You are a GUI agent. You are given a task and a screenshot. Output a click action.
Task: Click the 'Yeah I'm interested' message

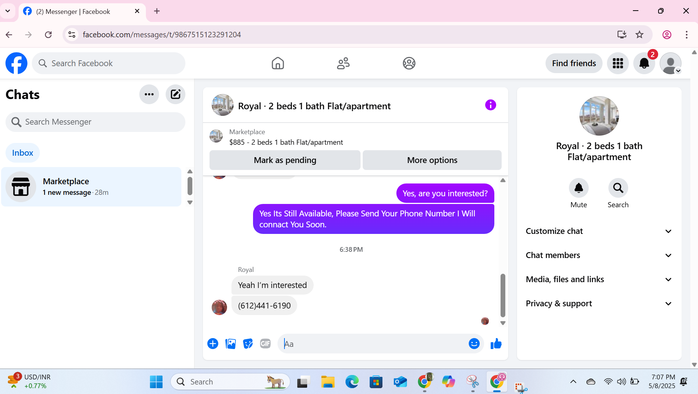coord(272,285)
